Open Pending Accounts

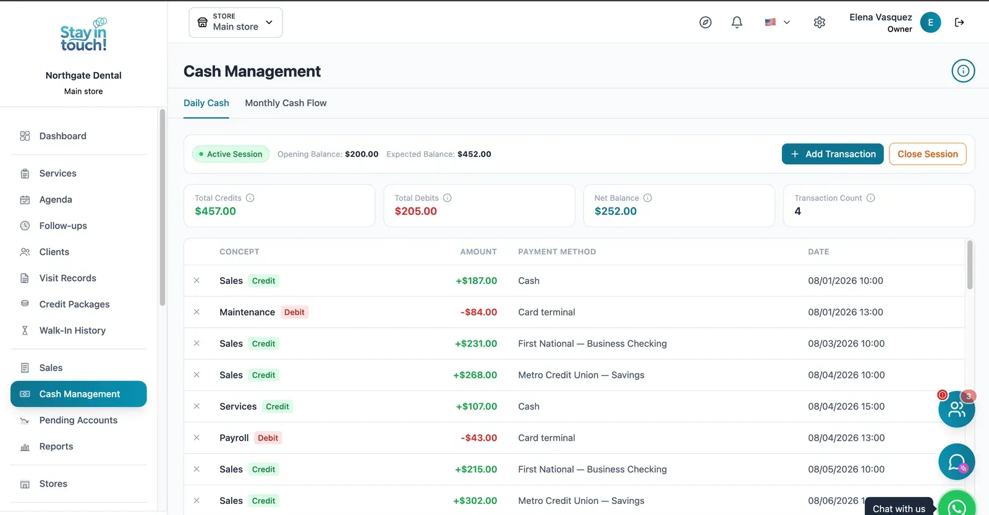click(x=79, y=421)
